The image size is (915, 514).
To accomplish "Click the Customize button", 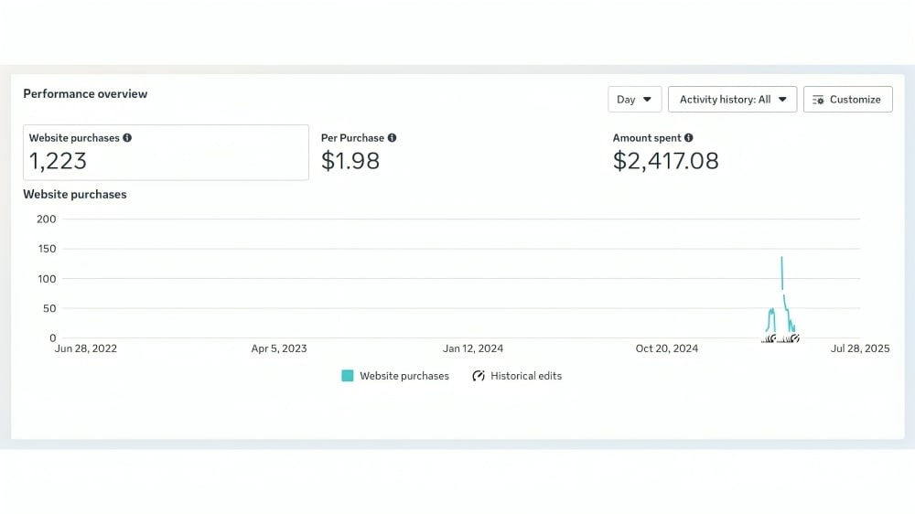I will coord(847,100).
